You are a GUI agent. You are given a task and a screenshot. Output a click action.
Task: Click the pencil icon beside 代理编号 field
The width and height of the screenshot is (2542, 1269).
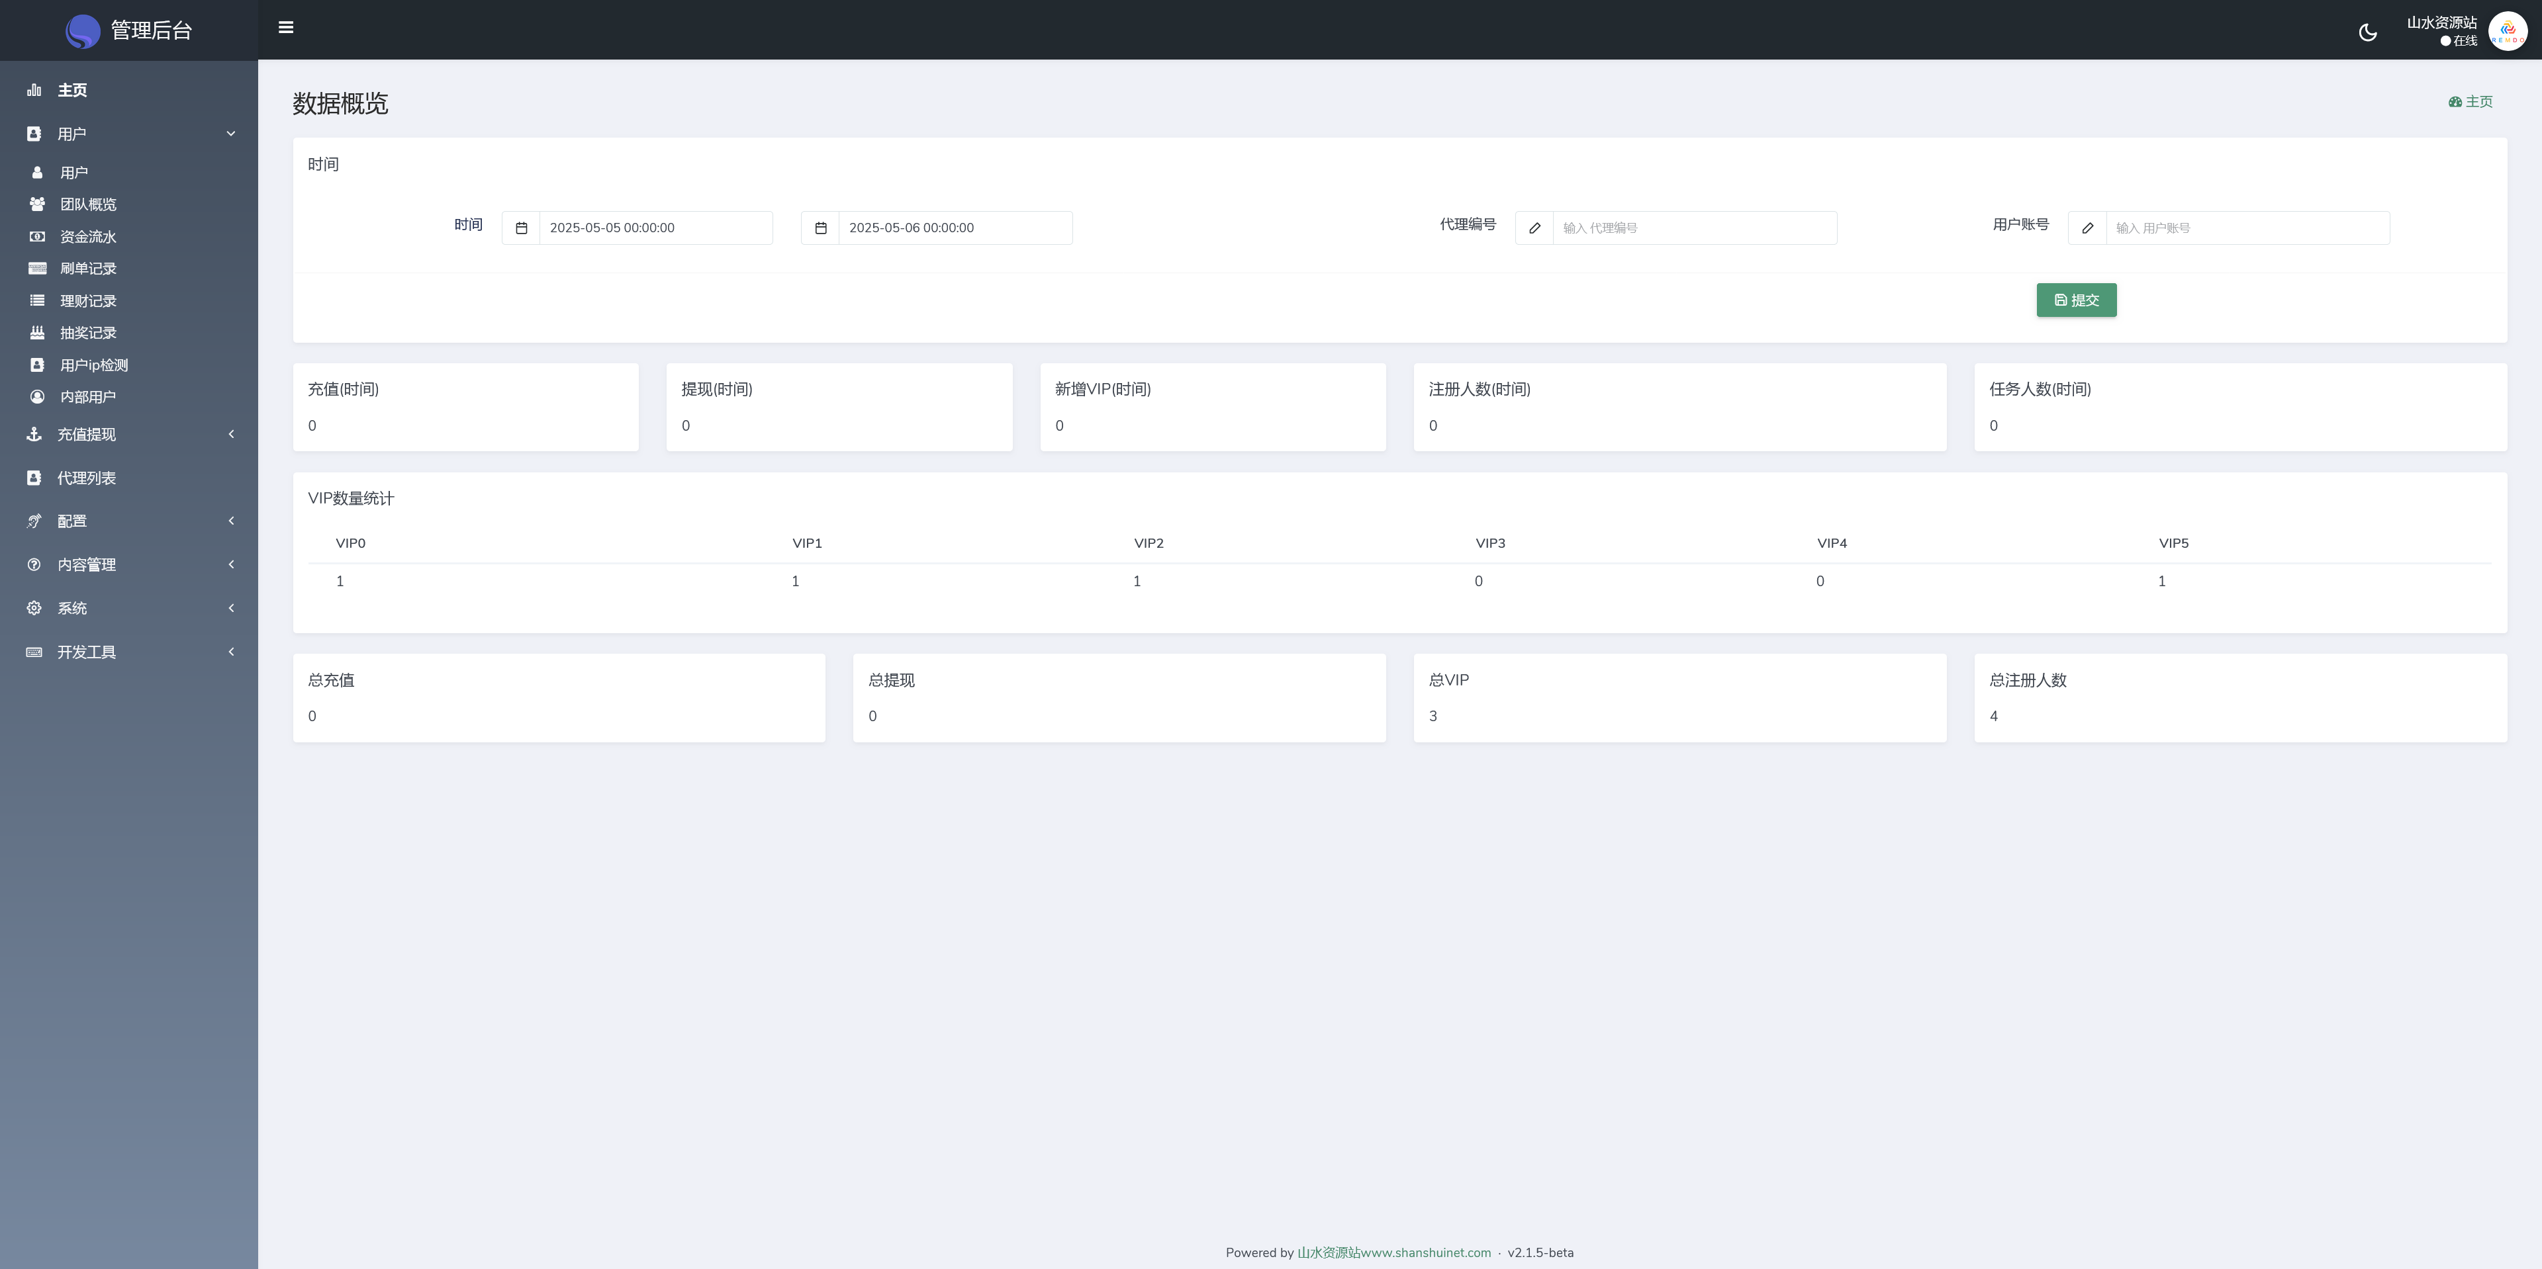(x=1534, y=228)
